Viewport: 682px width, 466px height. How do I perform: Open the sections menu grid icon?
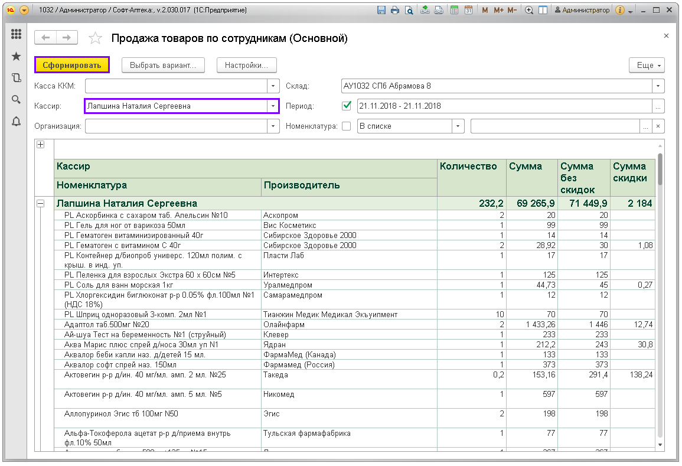click(16, 35)
